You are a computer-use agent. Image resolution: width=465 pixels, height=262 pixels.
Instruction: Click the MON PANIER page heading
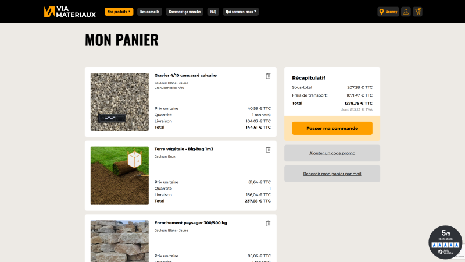point(121,40)
